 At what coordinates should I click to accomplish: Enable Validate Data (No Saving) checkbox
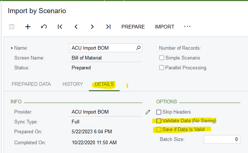[159, 121]
